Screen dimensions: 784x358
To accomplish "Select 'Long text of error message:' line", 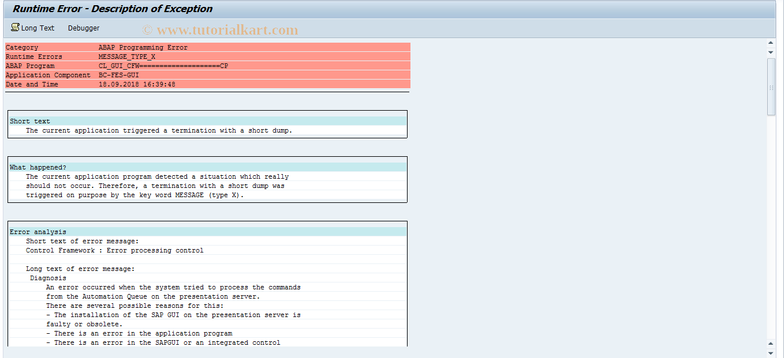I will coord(80,269).
